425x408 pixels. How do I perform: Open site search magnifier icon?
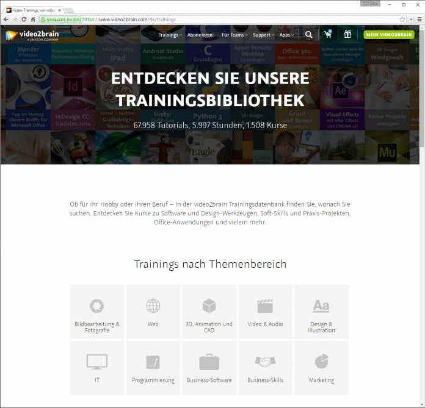coord(309,35)
